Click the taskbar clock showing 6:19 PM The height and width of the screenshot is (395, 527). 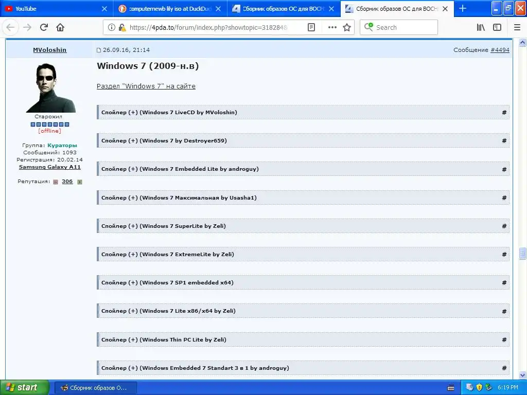click(x=508, y=388)
